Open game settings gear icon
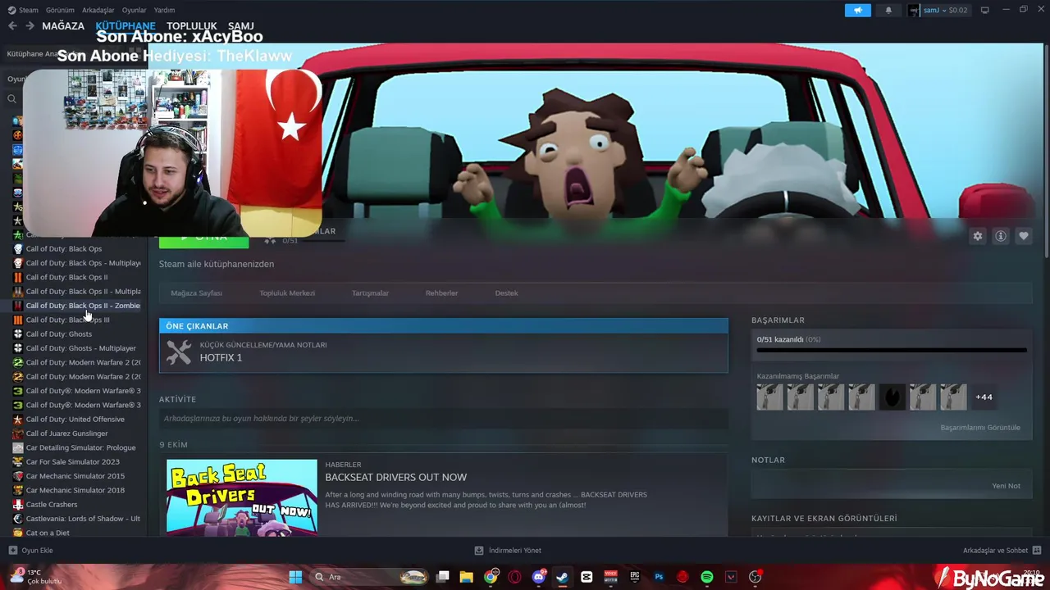 click(977, 236)
